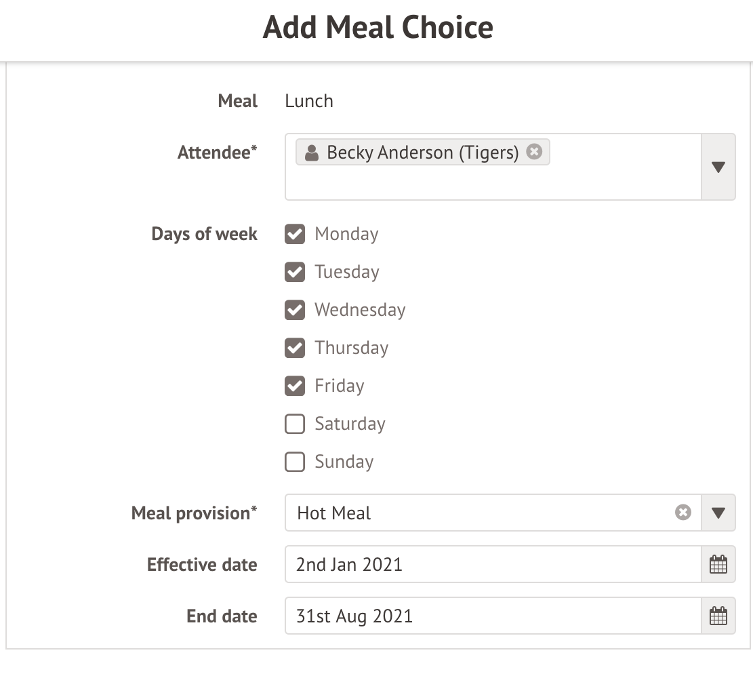Tick the Sunday checkbox

pos(295,462)
